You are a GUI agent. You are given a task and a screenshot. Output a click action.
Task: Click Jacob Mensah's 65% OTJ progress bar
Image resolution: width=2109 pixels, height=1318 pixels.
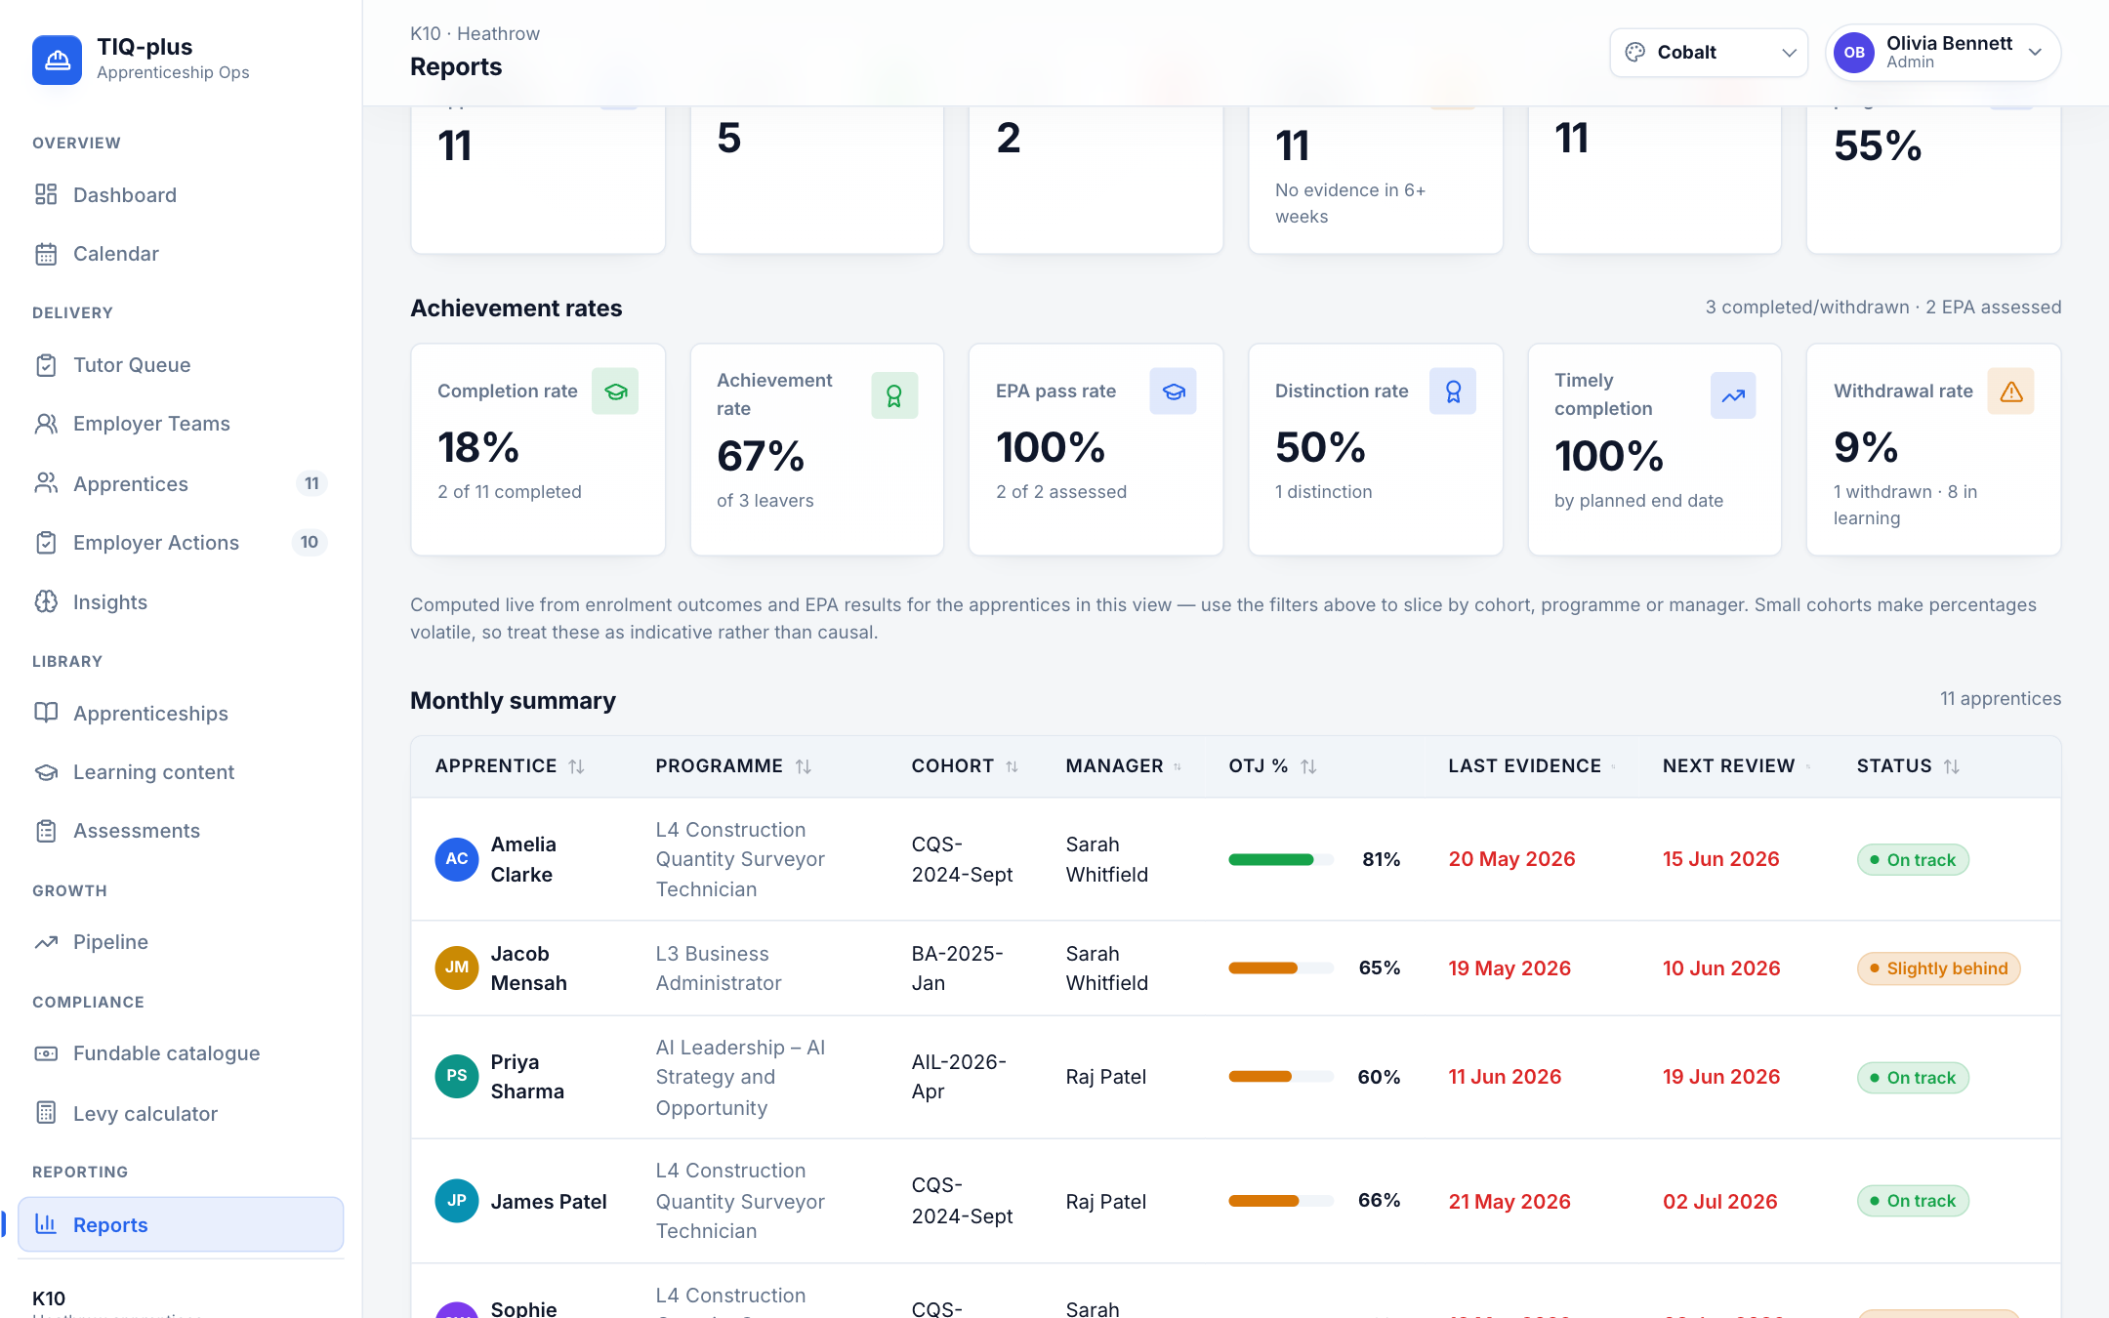click(x=1280, y=968)
